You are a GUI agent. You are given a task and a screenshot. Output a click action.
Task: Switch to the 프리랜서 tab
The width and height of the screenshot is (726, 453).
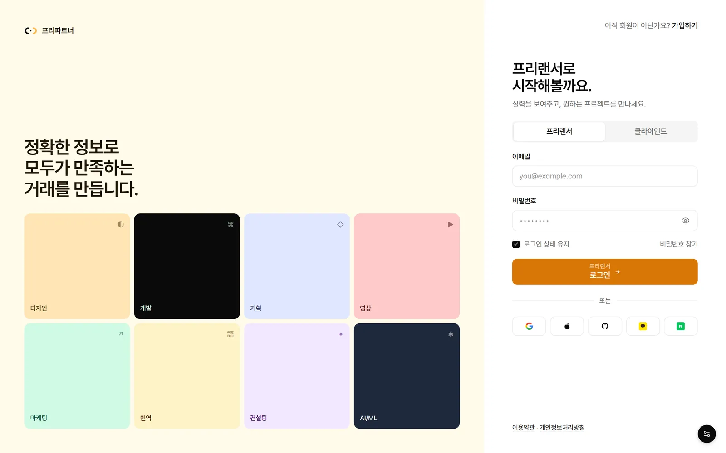pos(559,131)
